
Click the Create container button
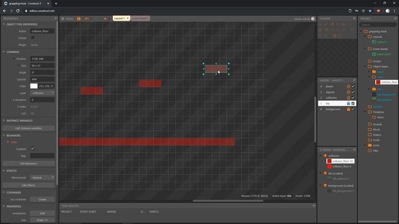42,199
